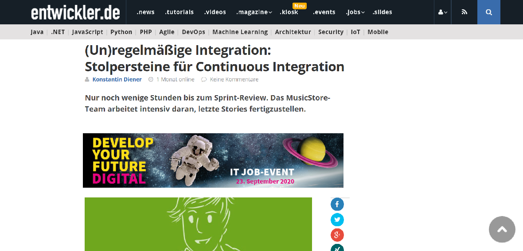Open the .news menu item

(146, 12)
